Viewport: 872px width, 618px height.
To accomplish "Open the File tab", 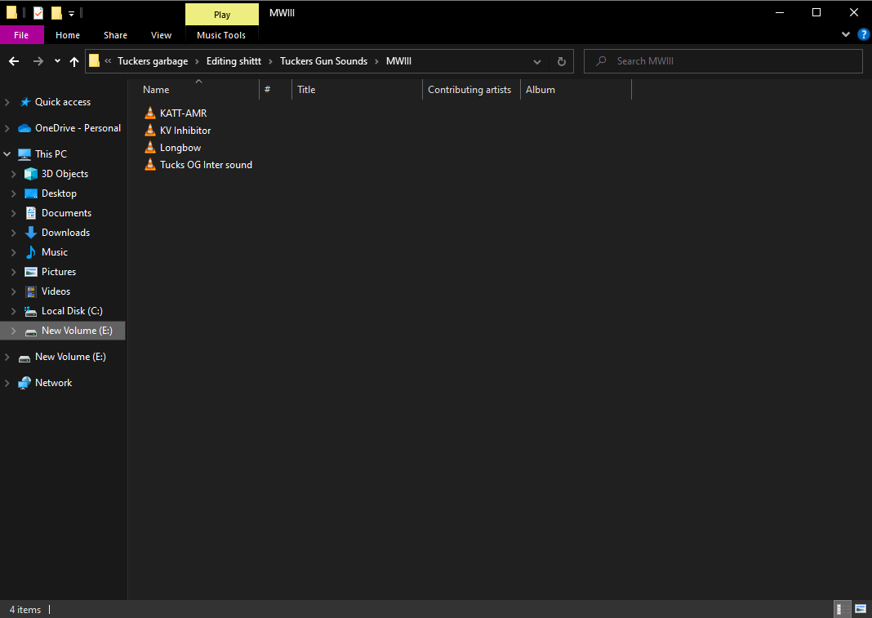I will pyautogui.click(x=22, y=35).
